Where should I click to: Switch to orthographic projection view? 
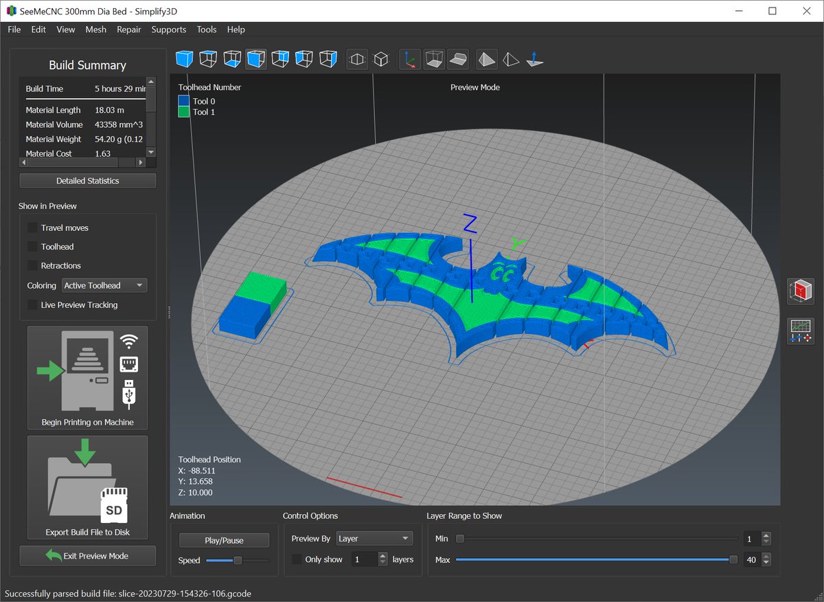[x=381, y=59]
